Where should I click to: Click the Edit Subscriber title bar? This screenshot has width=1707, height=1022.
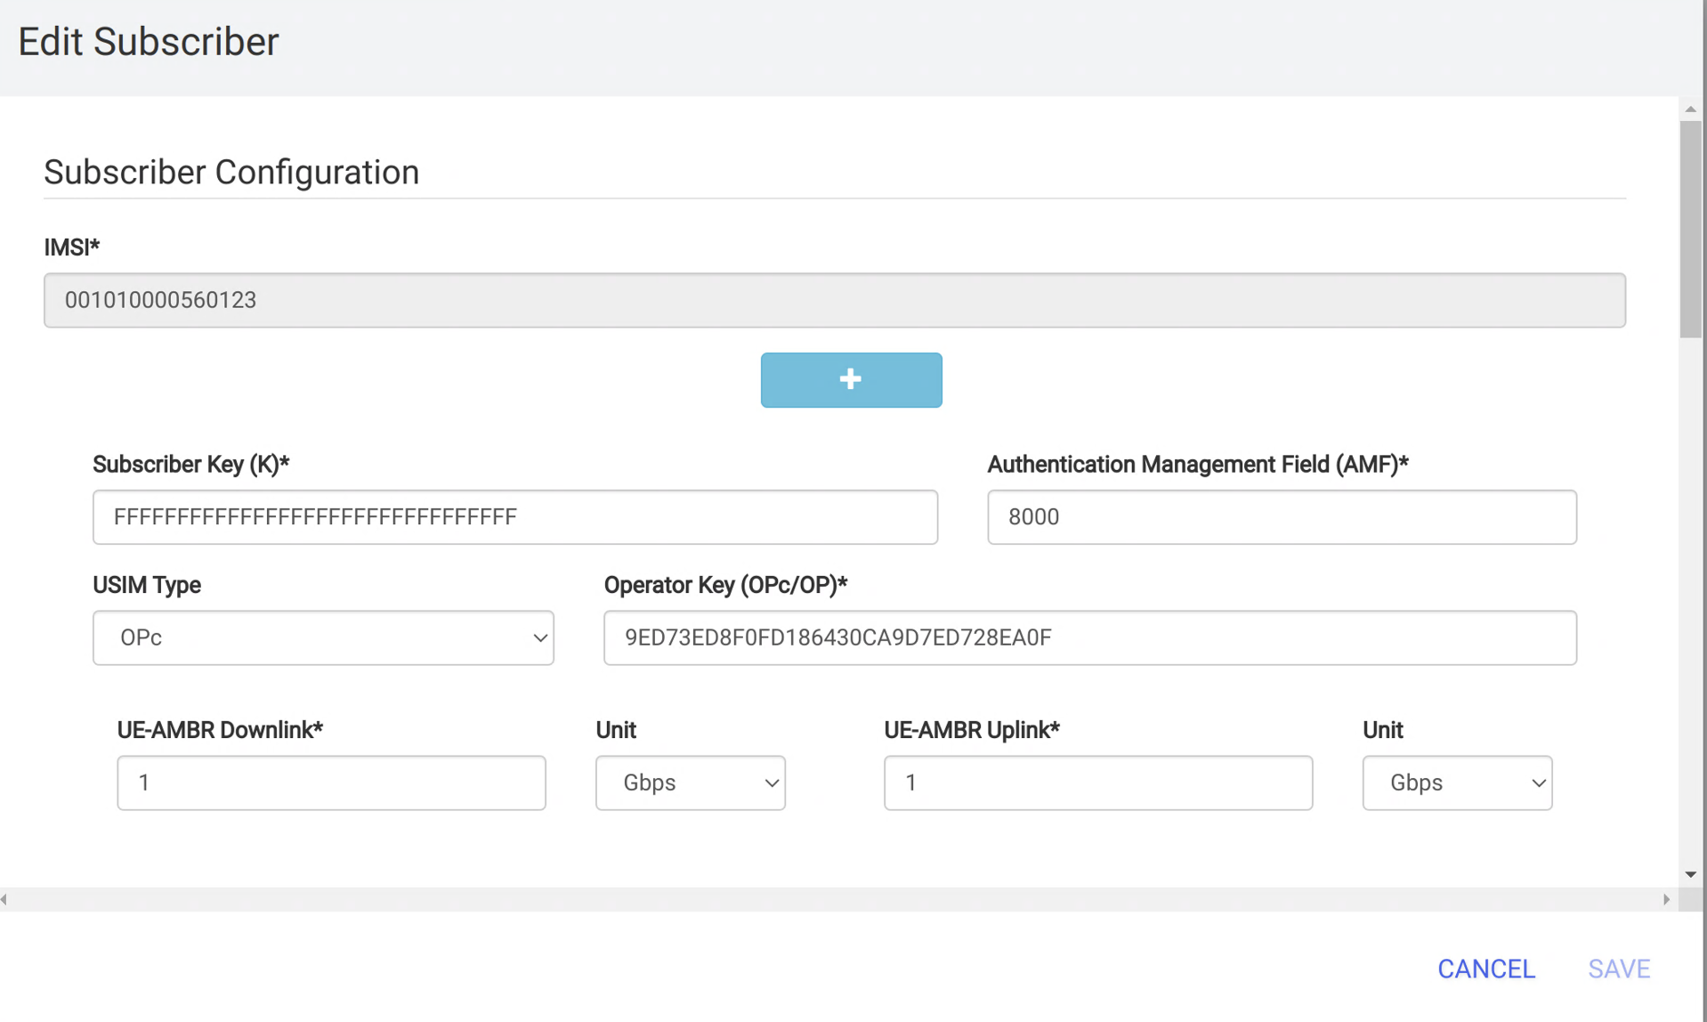tap(148, 41)
